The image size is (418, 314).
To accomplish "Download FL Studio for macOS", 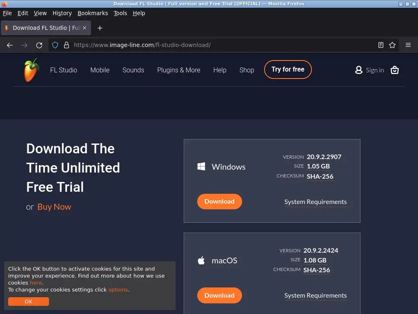I will (219, 295).
